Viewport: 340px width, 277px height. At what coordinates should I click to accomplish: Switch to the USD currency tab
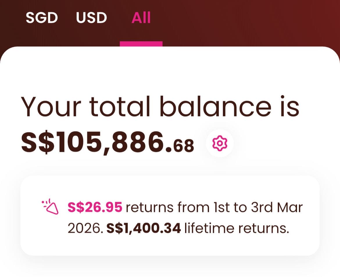pyautogui.click(x=91, y=17)
